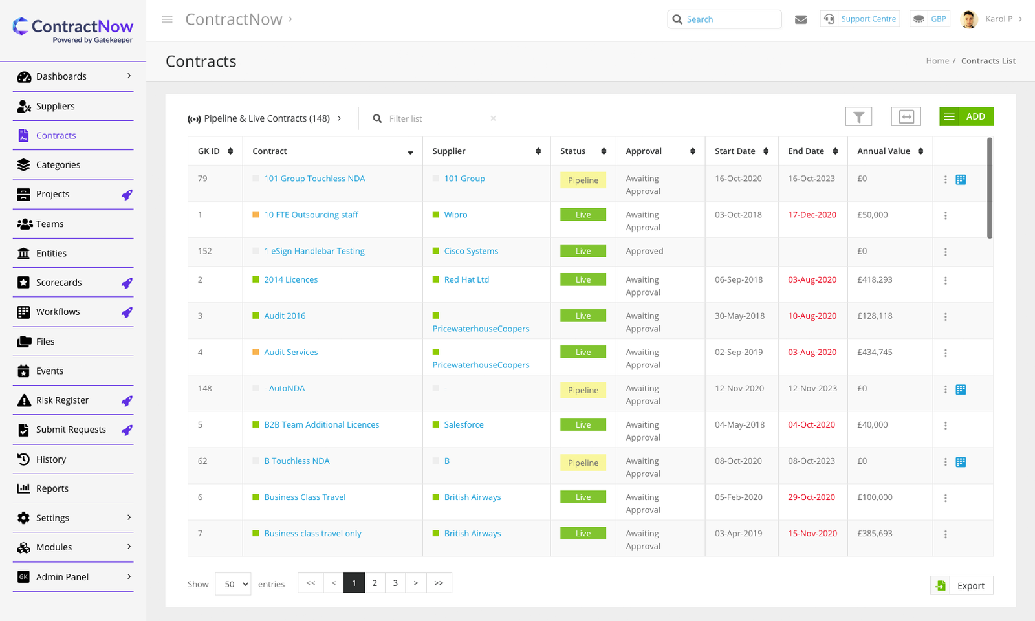
Task: Sort by Contract column header arrow
Action: (410, 153)
